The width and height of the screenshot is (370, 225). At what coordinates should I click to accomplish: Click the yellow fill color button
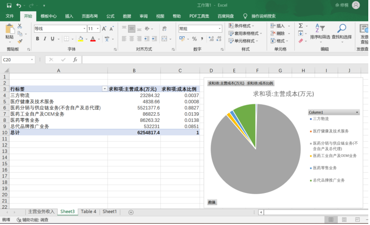coord(80,39)
